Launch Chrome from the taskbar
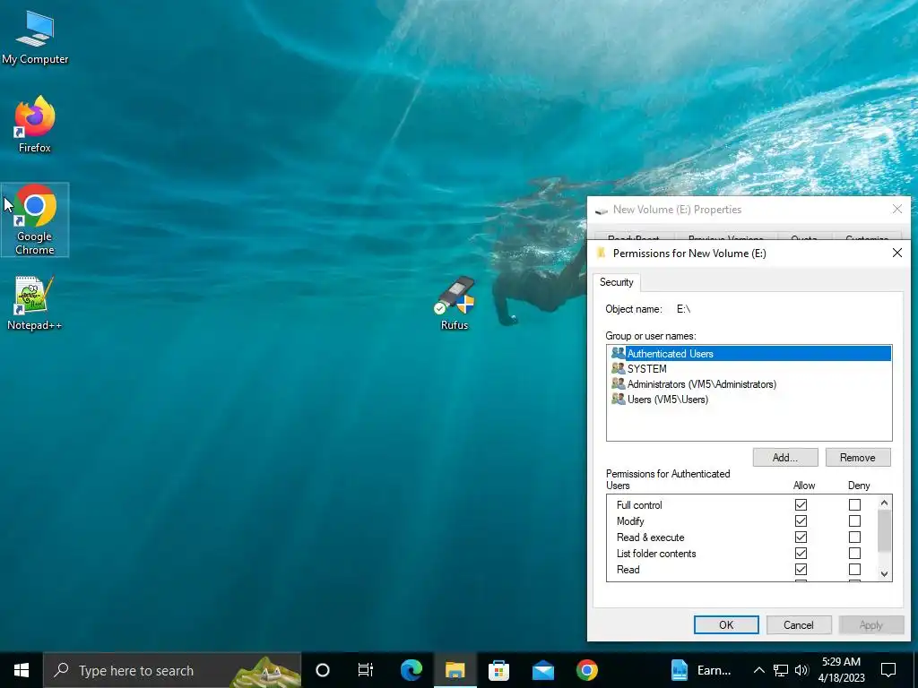The image size is (918, 688). (586, 670)
